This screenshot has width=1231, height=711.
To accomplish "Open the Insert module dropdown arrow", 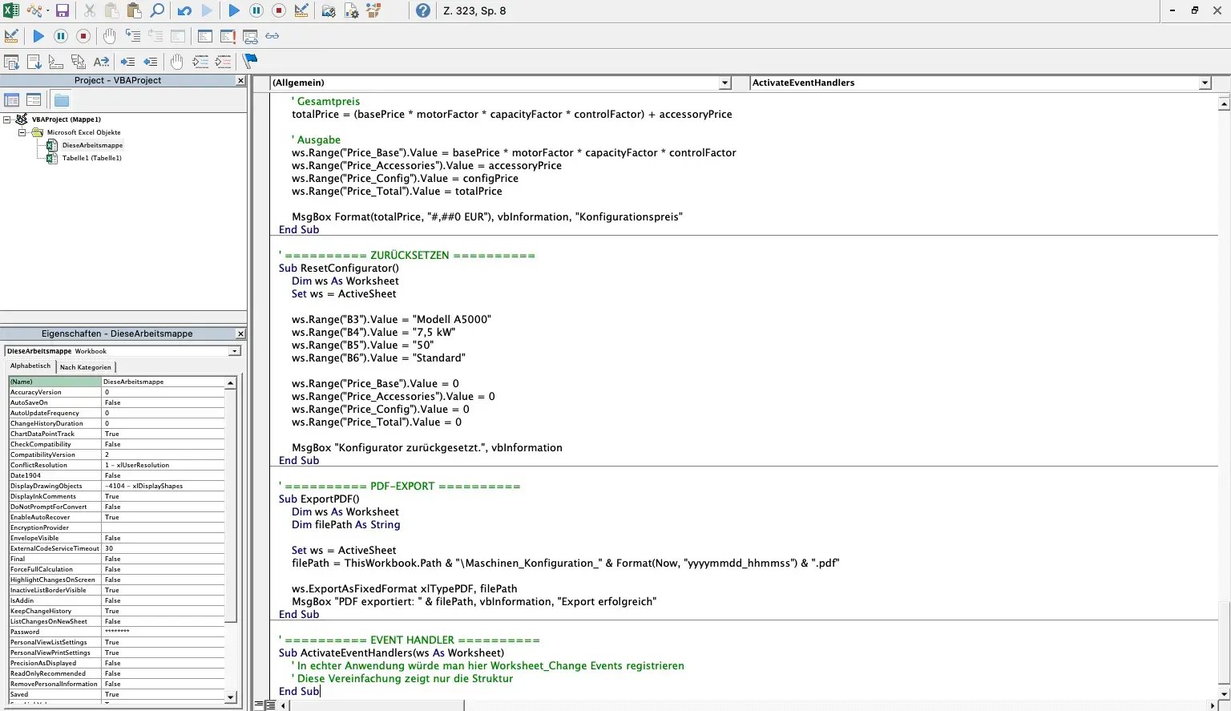I will 47,11.
